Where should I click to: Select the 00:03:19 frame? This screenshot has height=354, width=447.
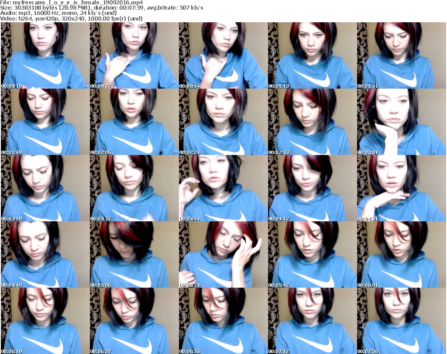[x=45, y=188]
